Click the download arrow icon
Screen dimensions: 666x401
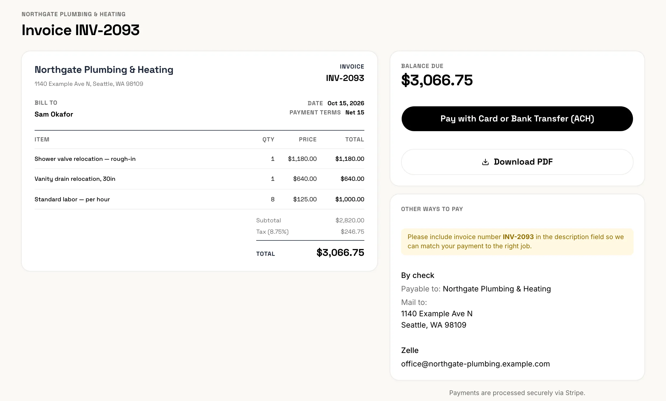pos(485,162)
